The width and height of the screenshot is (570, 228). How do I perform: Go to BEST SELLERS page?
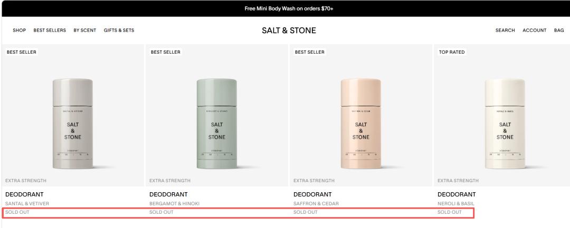50,31
